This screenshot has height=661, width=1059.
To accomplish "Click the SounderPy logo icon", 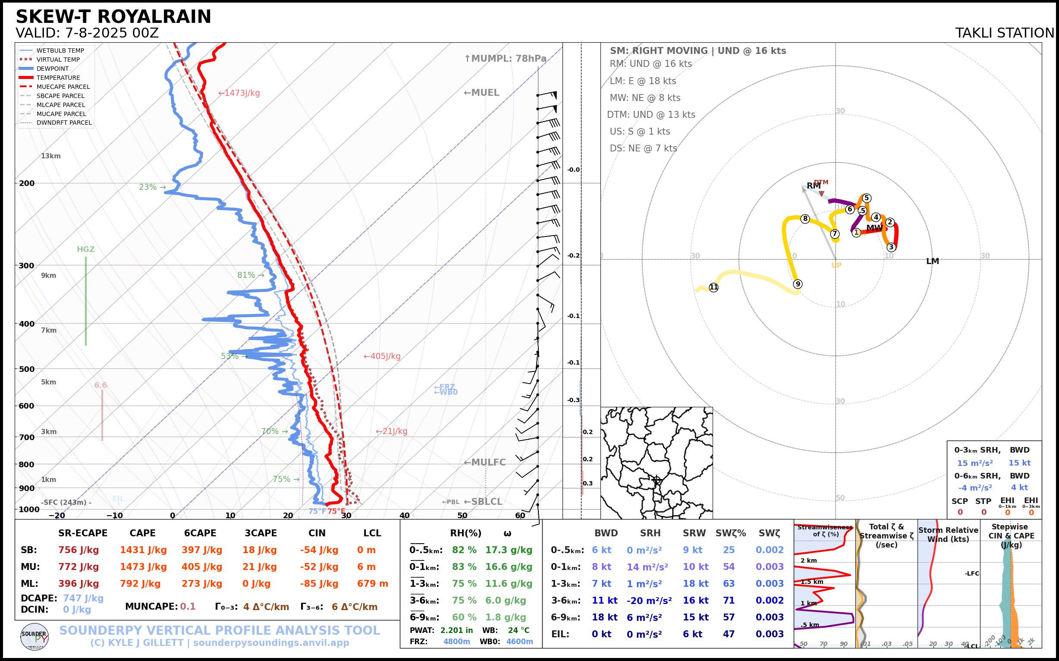I will tap(35, 636).
